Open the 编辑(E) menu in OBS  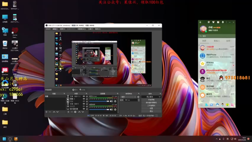click(x=55, y=29)
